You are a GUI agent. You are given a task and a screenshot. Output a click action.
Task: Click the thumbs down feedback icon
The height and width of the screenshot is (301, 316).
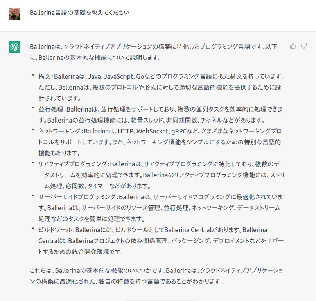pos(304,46)
